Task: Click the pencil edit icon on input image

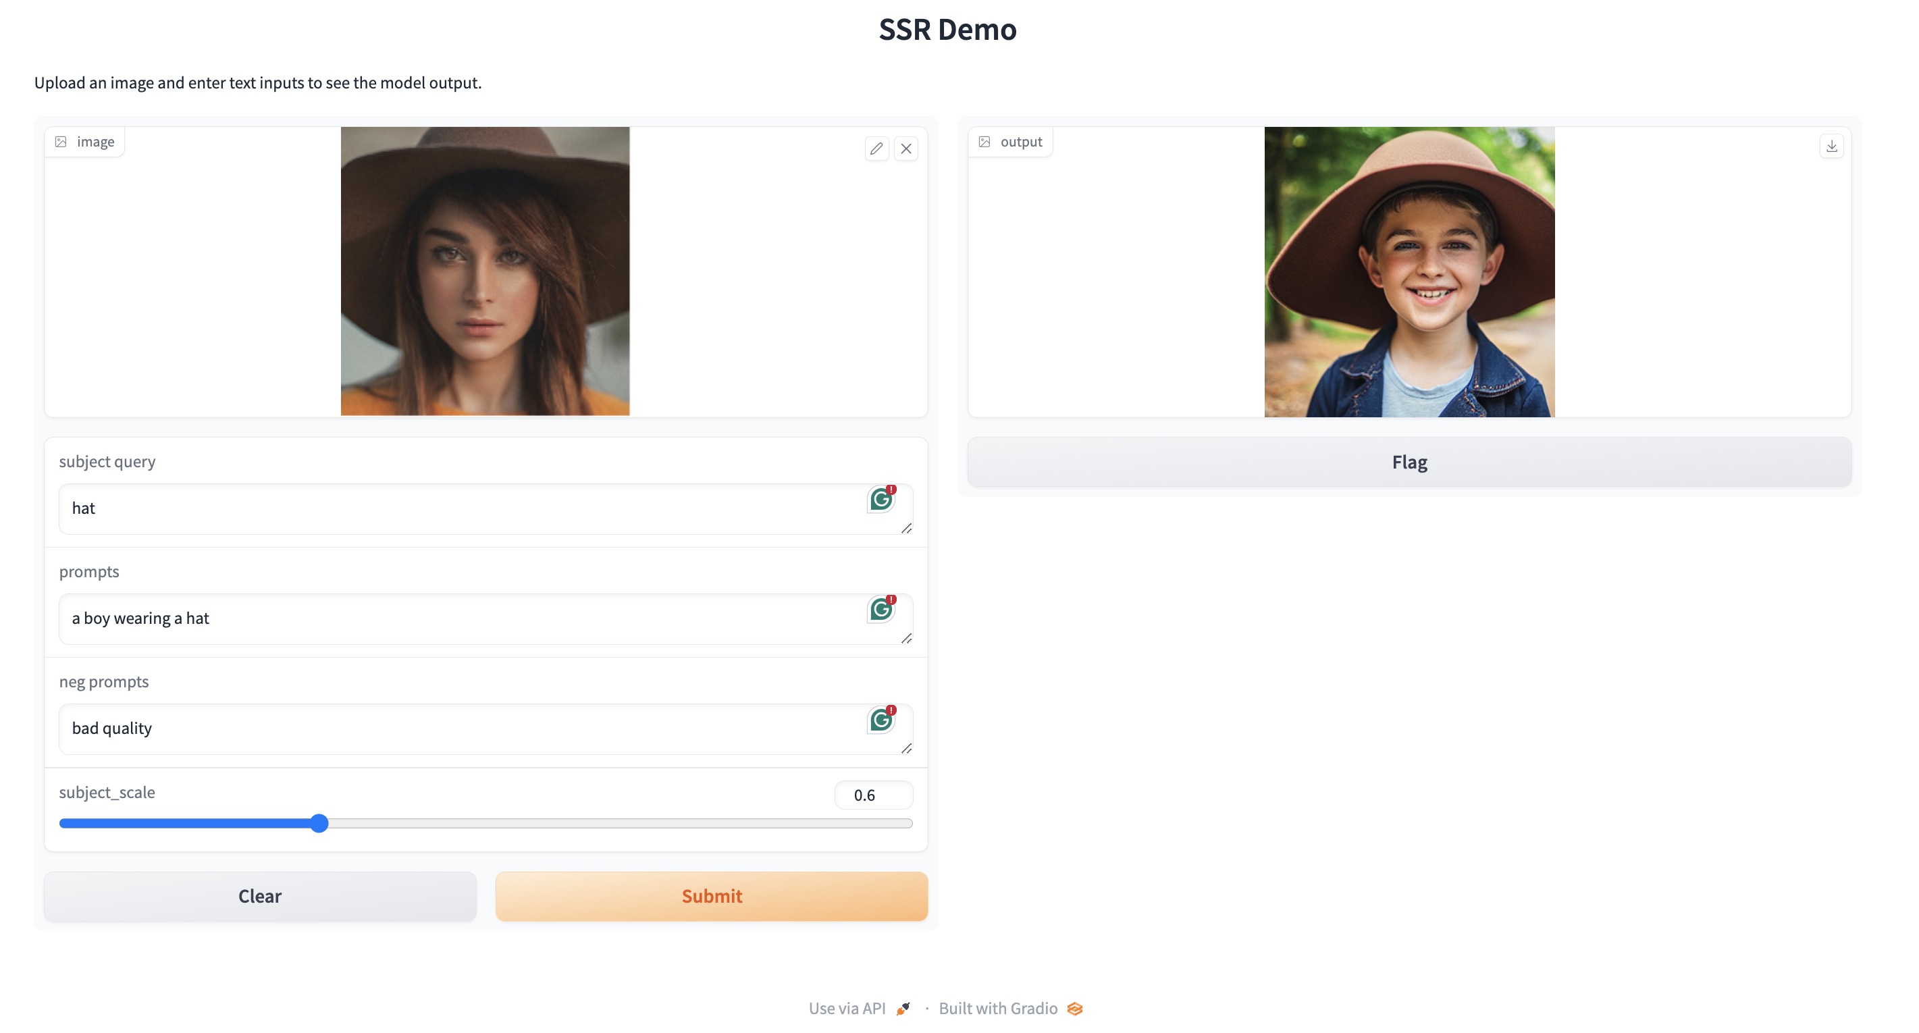Action: click(876, 149)
